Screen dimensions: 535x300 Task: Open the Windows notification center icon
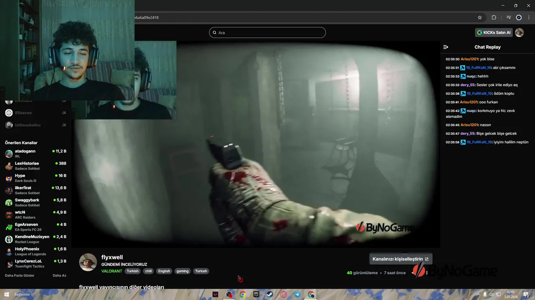click(x=526, y=295)
